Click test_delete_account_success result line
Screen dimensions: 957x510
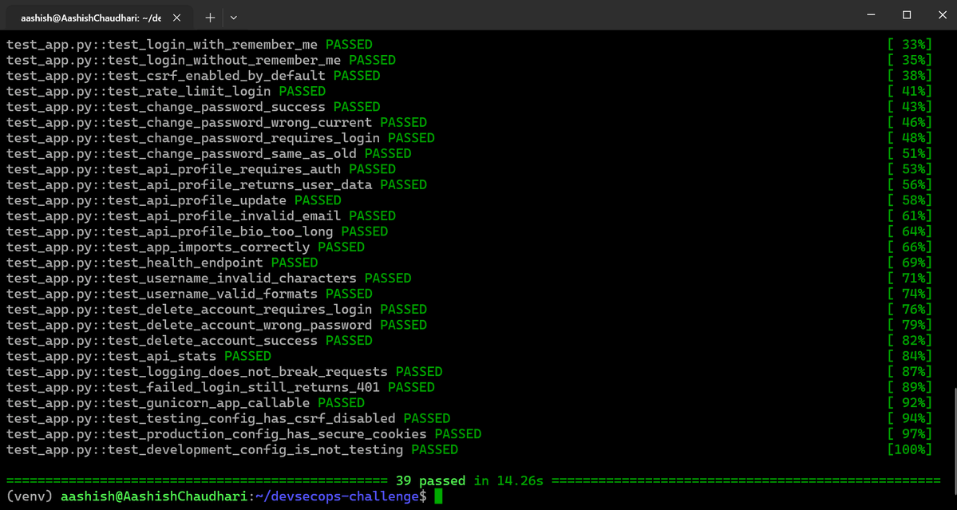[189, 341]
